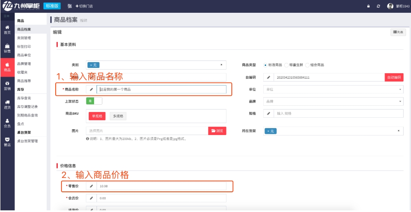411x212 pixels.
Task: Open 到期商品查询 in the side menu
Action: point(27,115)
